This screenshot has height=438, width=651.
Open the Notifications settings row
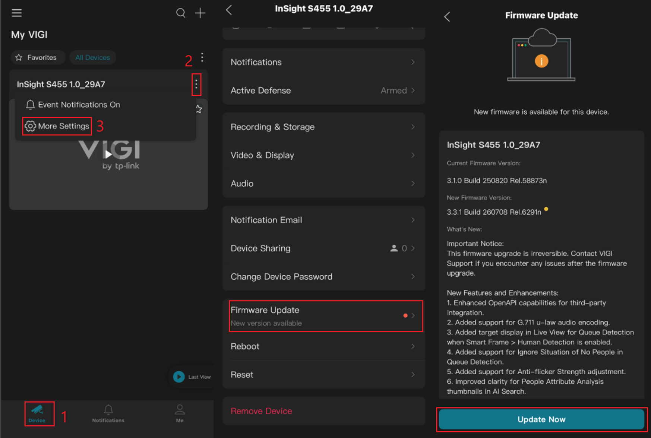(x=324, y=62)
